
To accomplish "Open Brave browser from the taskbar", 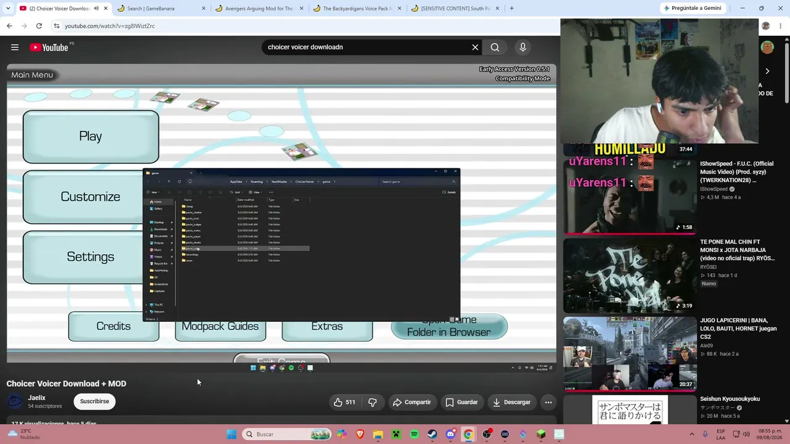I will (360, 434).
